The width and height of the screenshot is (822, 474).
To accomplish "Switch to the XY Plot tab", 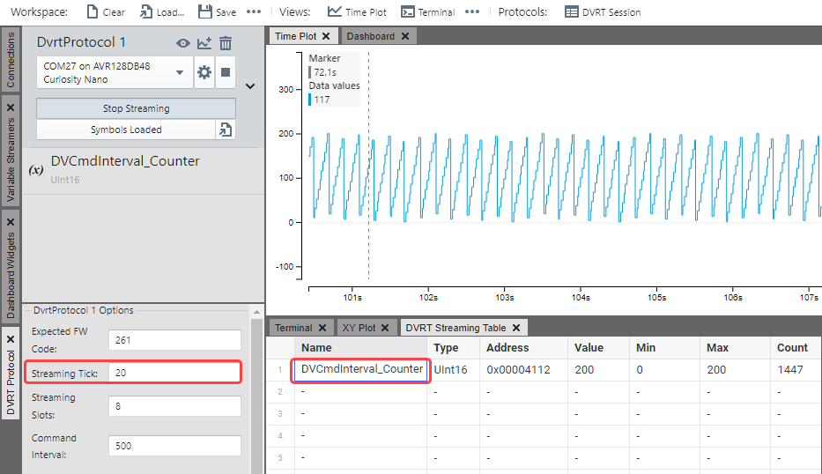I will point(359,328).
